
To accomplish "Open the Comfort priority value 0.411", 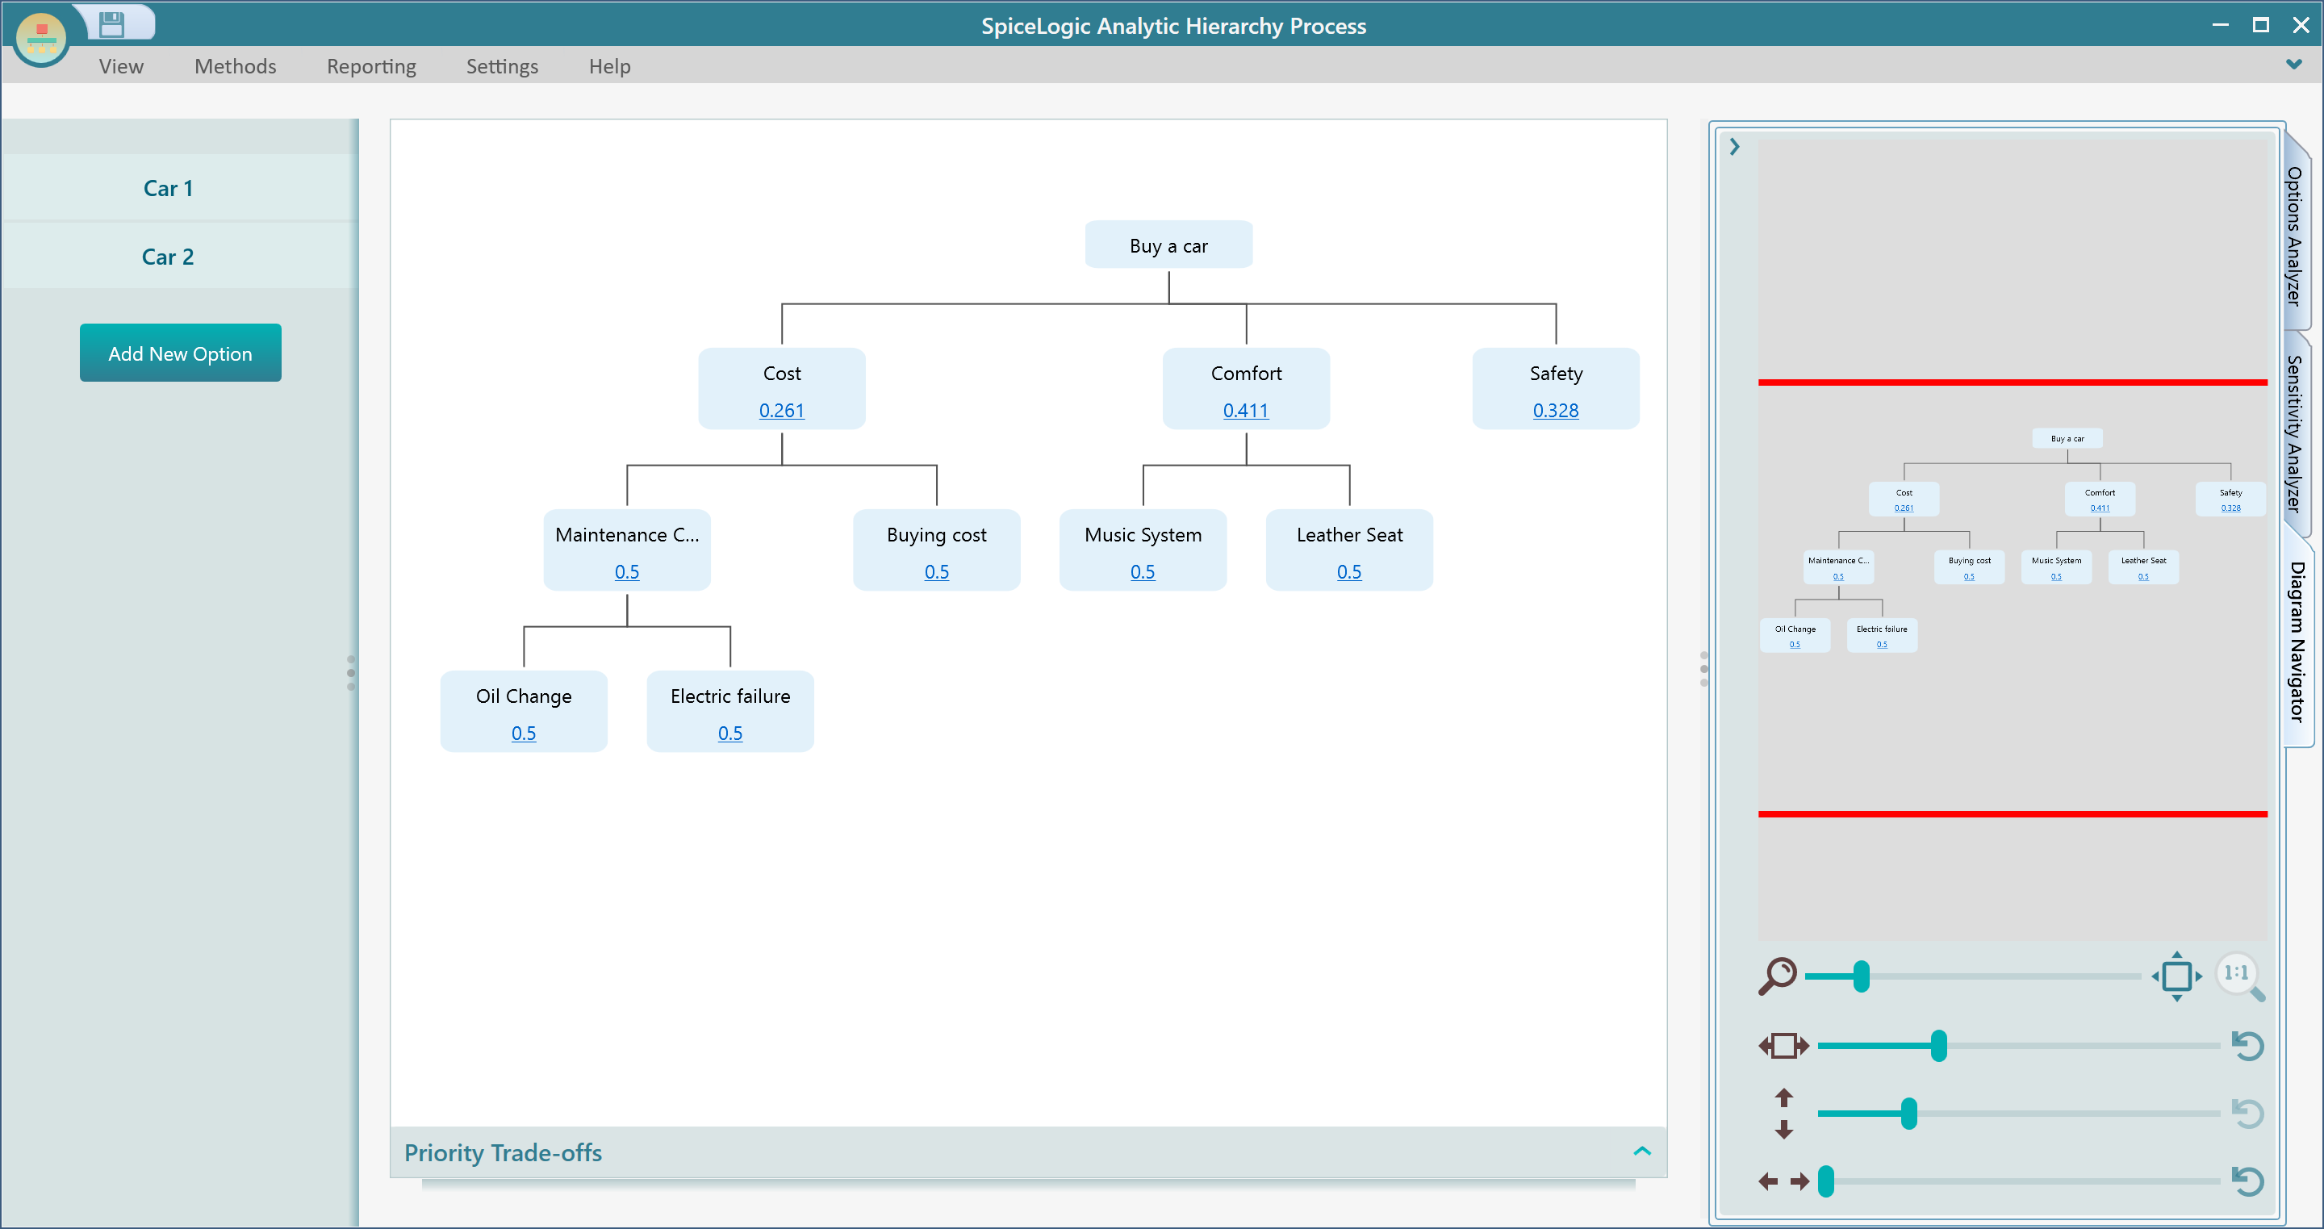I will [1245, 410].
